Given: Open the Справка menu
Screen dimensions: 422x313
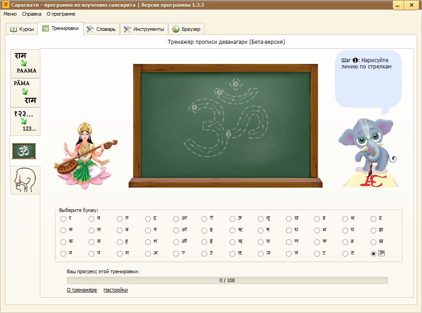Looking at the screenshot, I should pos(31,14).
